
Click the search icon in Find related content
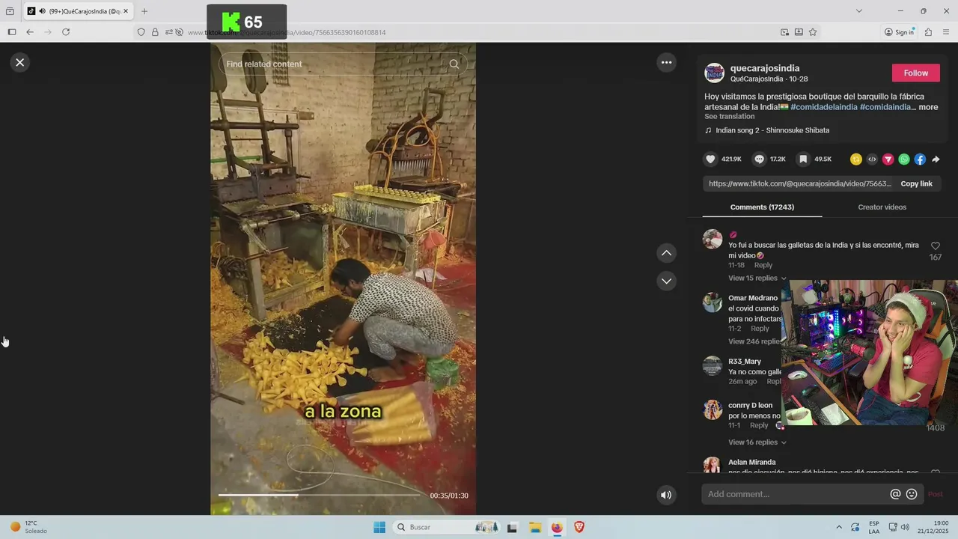pyautogui.click(x=454, y=64)
